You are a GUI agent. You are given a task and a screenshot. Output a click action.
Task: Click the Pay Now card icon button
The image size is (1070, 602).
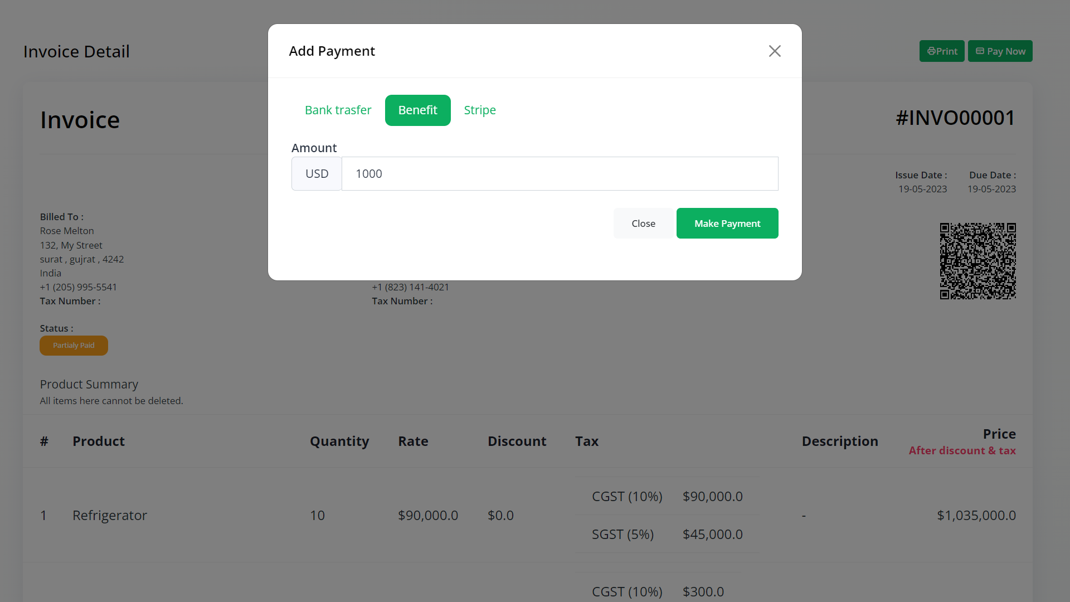(x=1000, y=51)
